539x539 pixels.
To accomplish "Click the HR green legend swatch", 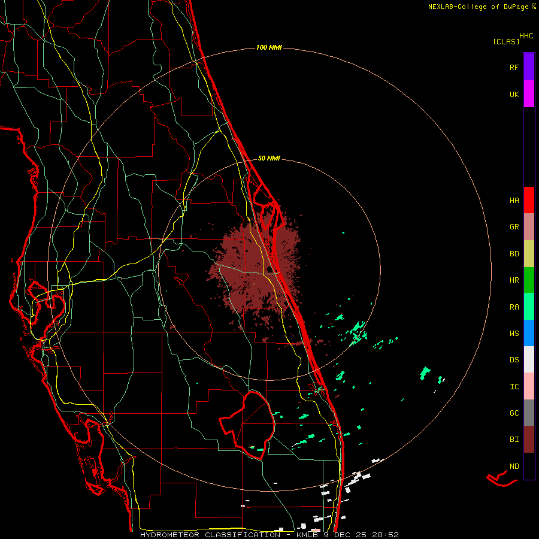I will (x=529, y=280).
